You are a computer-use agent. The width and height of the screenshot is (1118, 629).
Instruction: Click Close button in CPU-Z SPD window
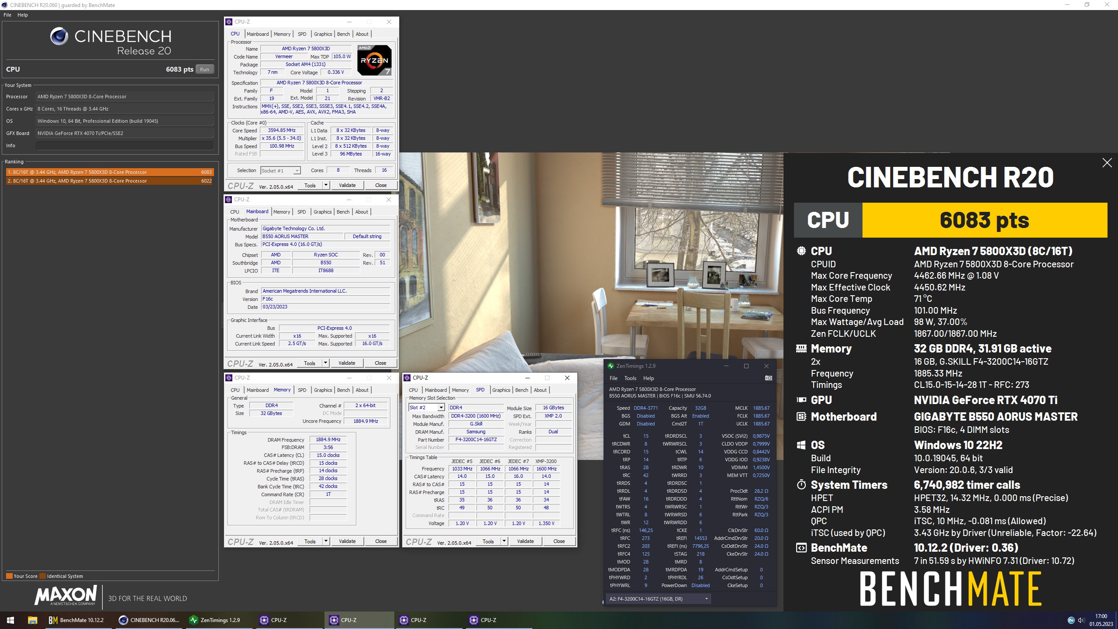pyautogui.click(x=559, y=541)
